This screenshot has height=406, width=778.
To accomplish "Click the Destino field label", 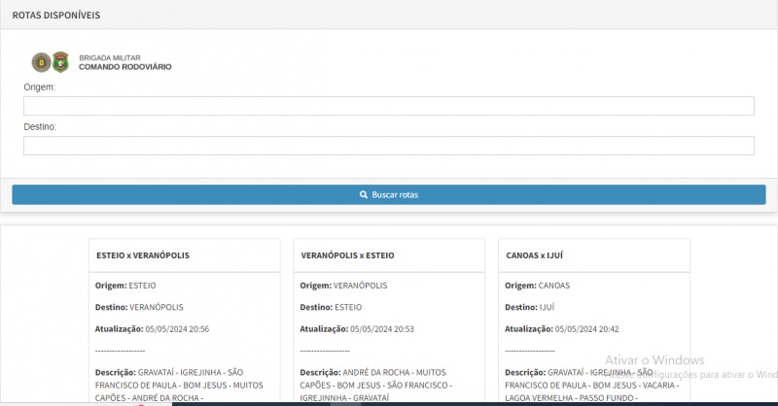I will (x=40, y=126).
